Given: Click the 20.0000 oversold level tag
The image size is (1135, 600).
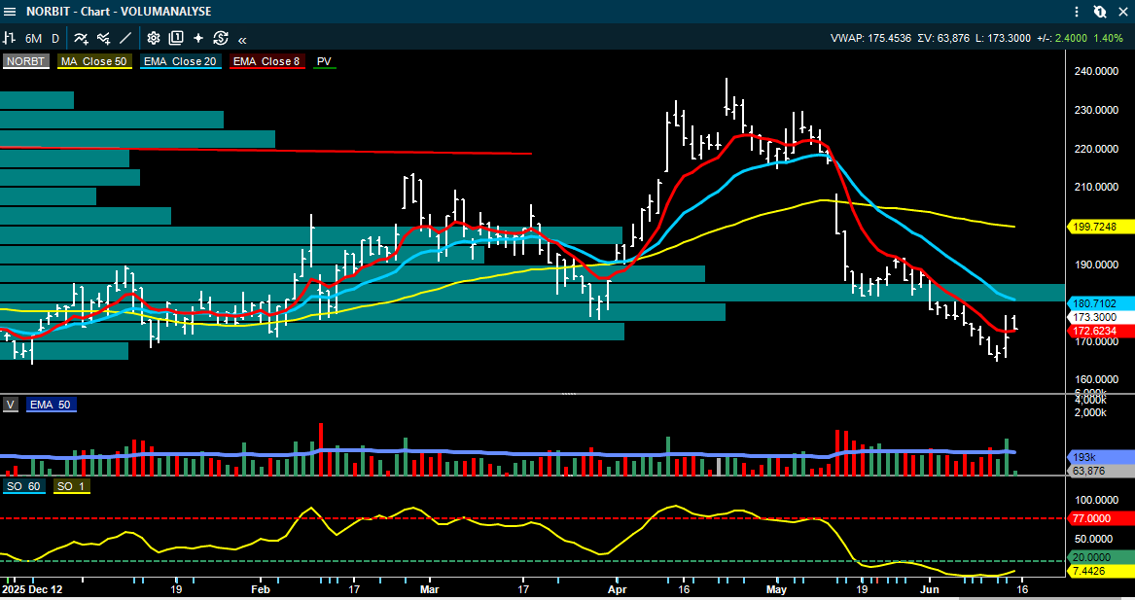Looking at the screenshot, I should point(1100,557).
